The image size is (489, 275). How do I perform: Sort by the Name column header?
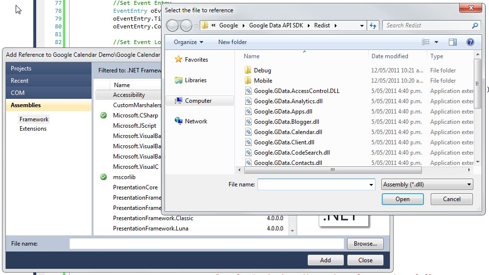[x=252, y=56]
